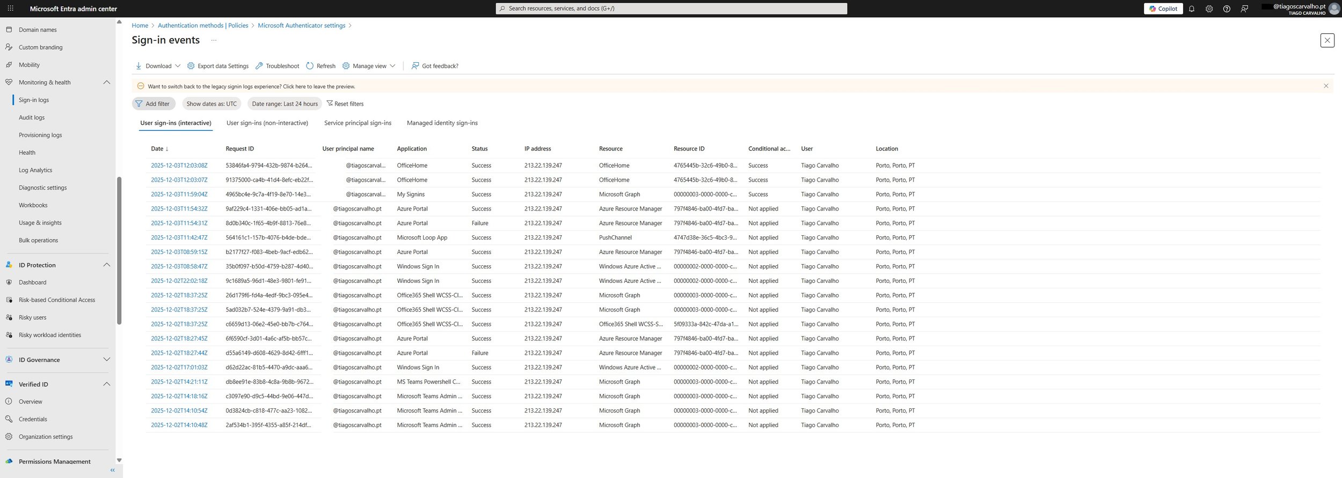Switch to Managed identity sign-ins tab
The width and height of the screenshot is (1342, 478).
442,123
